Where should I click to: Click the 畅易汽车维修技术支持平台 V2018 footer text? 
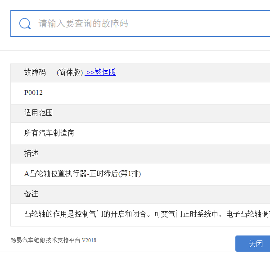click(54, 240)
